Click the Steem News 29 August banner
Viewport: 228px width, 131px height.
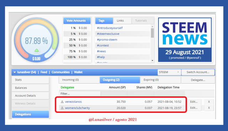[185, 40]
